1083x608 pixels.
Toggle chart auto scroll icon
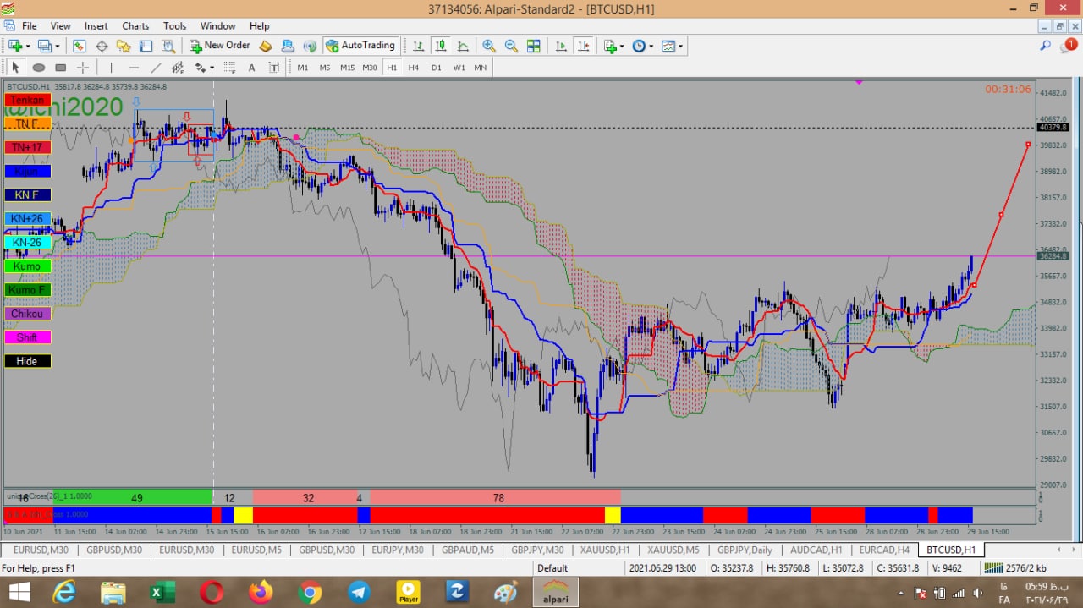[x=561, y=46]
